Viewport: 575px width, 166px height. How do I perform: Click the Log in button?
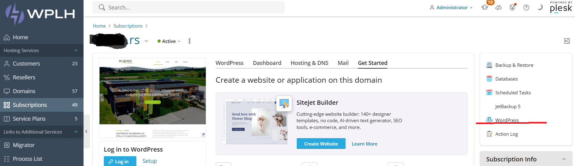(120, 161)
